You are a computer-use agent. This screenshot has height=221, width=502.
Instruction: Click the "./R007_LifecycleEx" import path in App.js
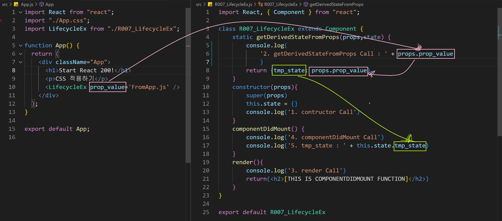click(142, 29)
